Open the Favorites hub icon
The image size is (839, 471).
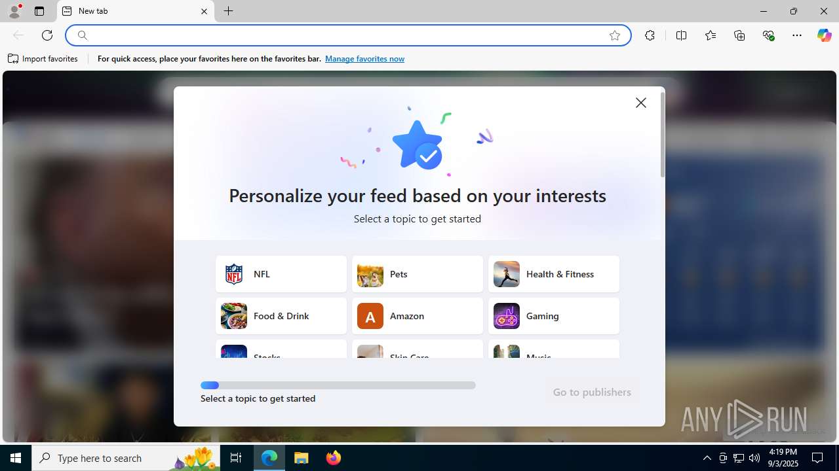click(711, 35)
